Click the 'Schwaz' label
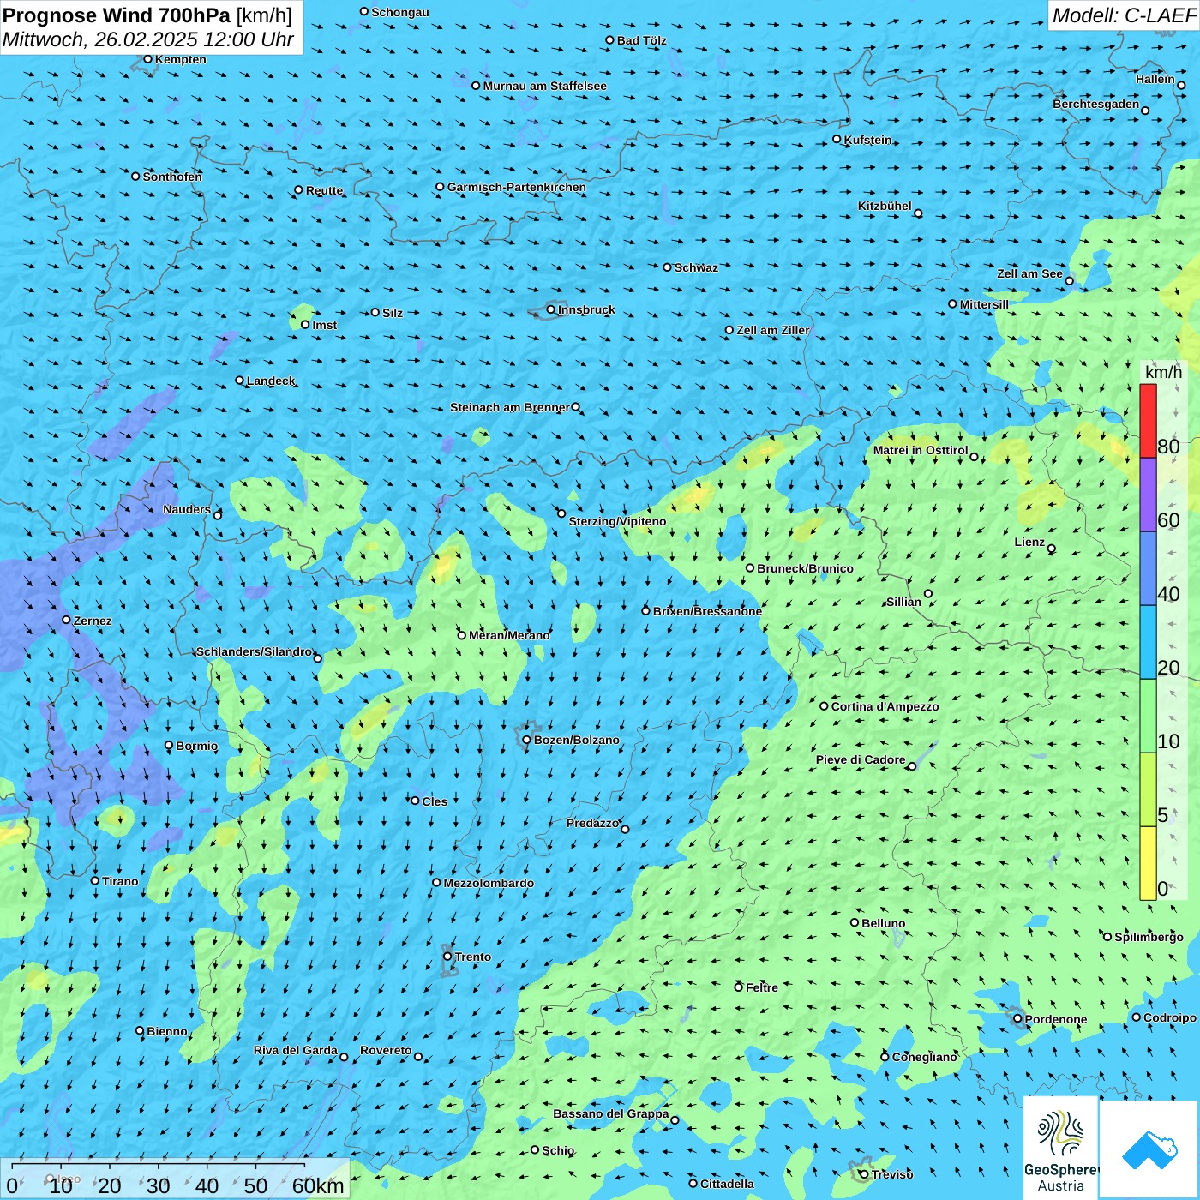This screenshot has width=1200, height=1200. pyautogui.click(x=696, y=267)
